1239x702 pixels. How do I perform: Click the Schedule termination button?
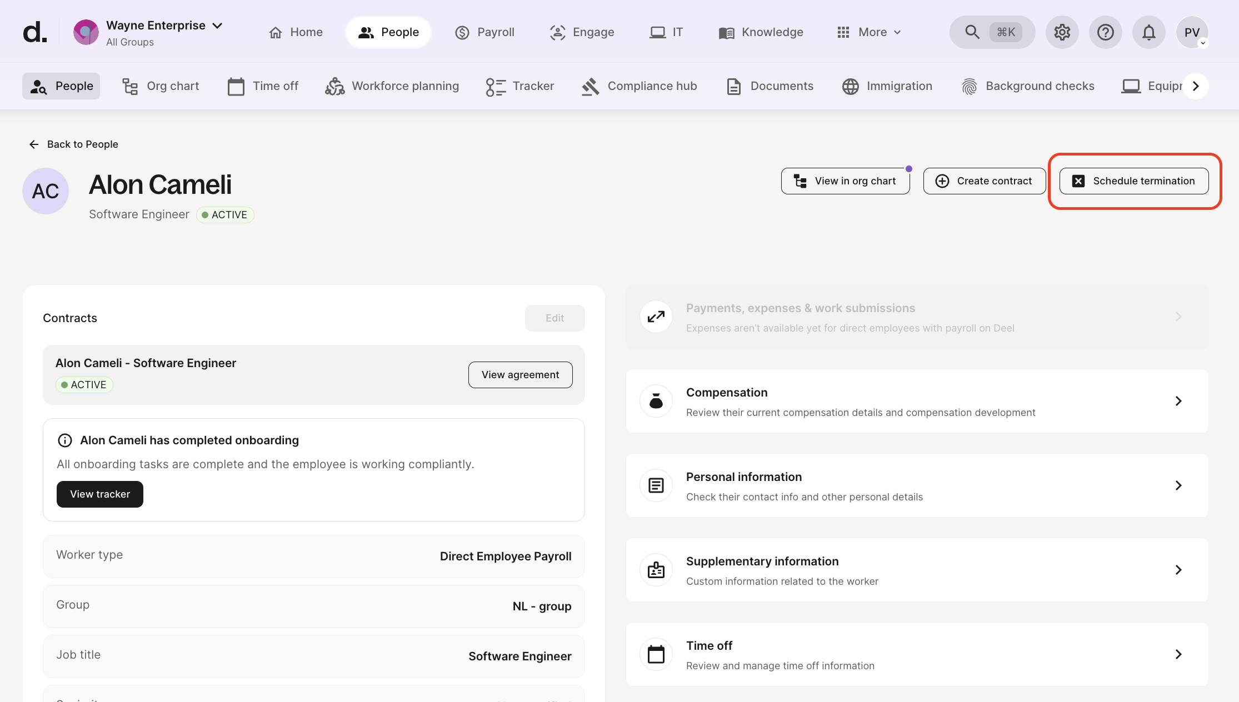(1134, 181)
